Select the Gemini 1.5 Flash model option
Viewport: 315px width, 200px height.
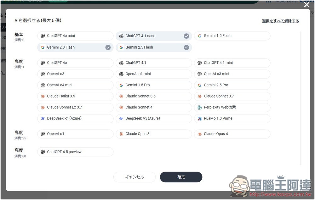232,36
